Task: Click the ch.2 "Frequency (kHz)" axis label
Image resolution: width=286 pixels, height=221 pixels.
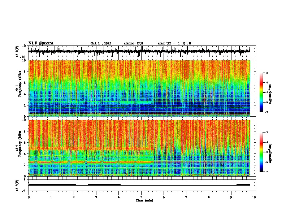Action: point(20,144)
